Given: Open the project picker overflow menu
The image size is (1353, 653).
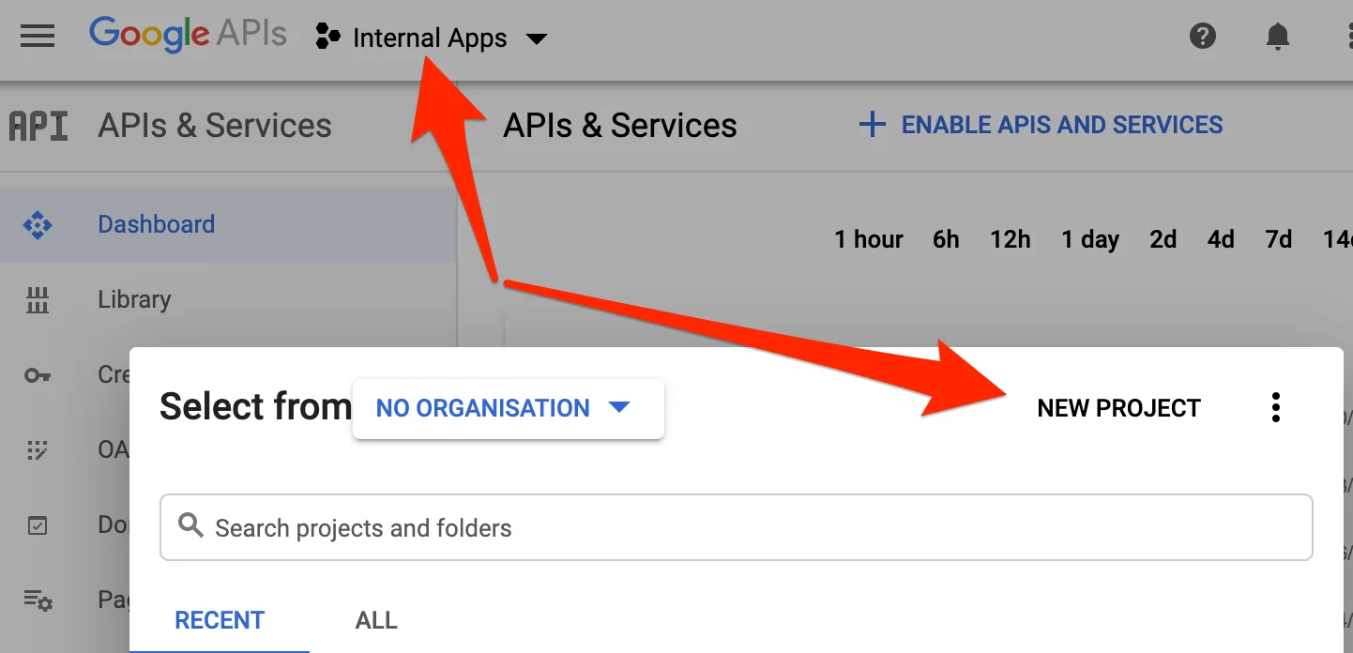Looking at the screenshot, I should click(x=1275, y=407).
